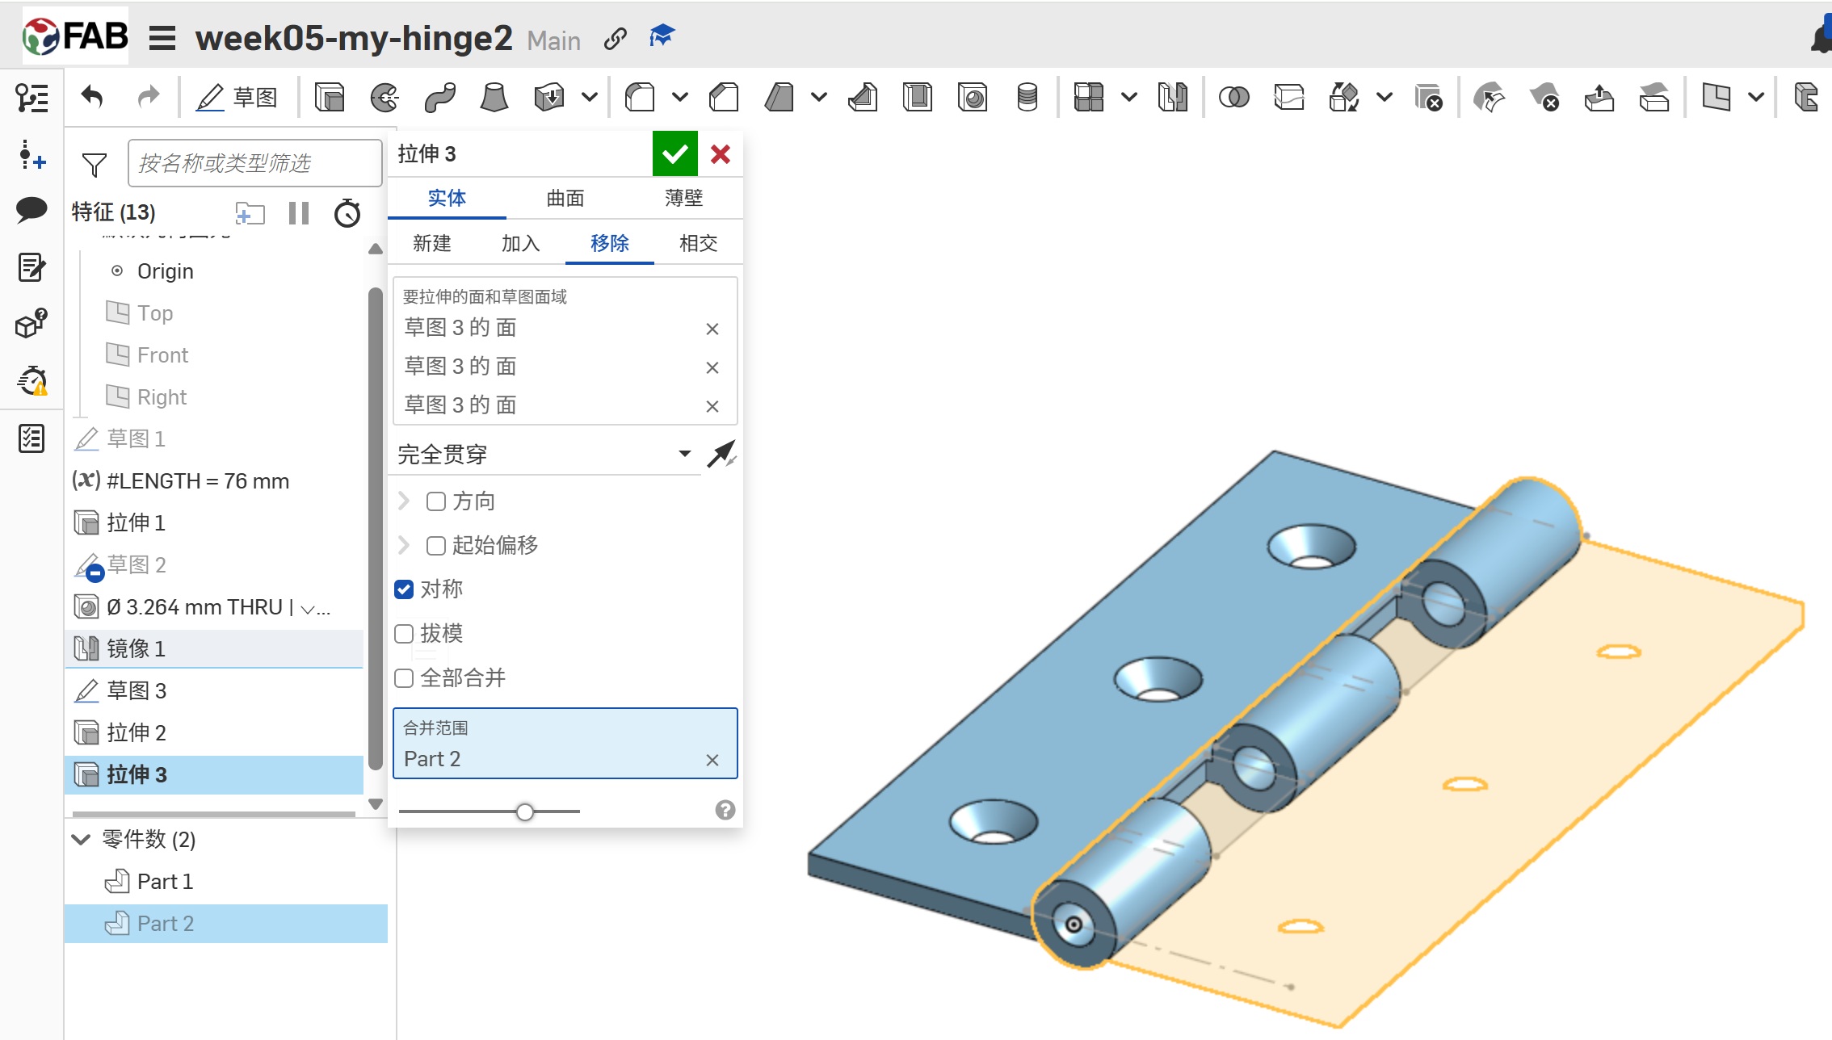
Task: Confirm 拉伸 3 with green checkmark
Action: tap(674, 153)
